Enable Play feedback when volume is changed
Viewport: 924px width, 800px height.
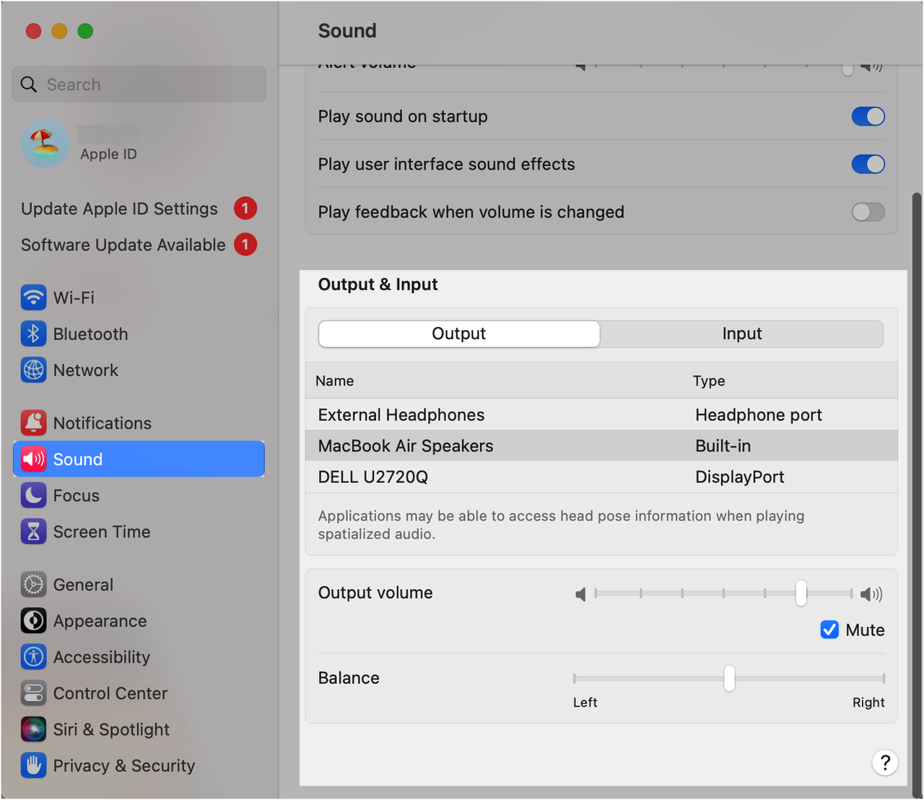click(x=868, y=212)
